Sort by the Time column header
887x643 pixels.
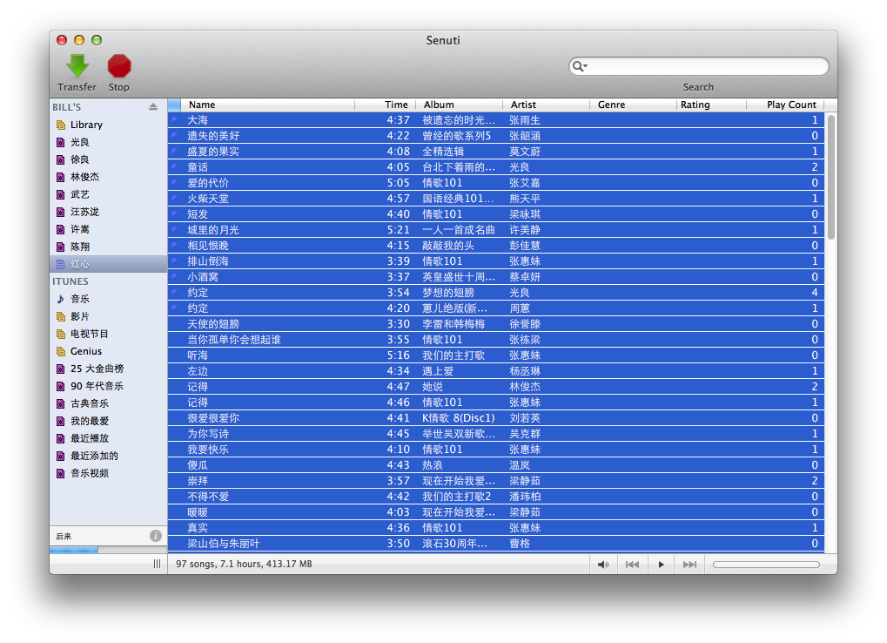386,105
